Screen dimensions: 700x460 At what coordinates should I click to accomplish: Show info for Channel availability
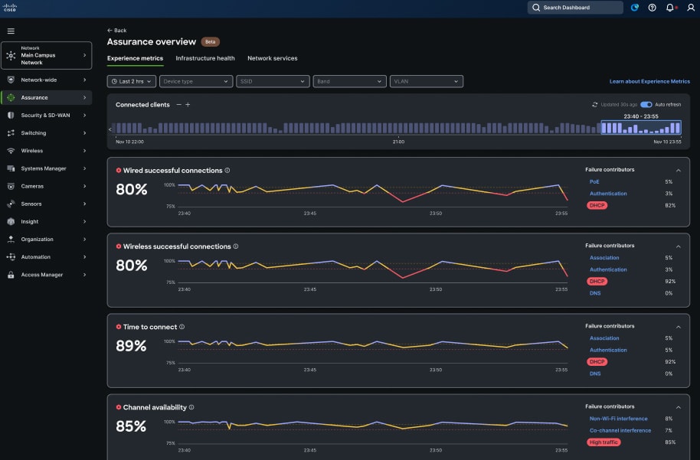pyautogui.click(x=191, y=407)
